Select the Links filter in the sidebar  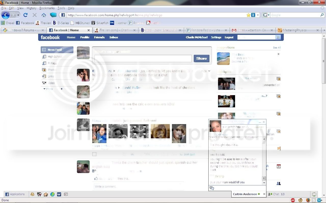click(57, 76)
